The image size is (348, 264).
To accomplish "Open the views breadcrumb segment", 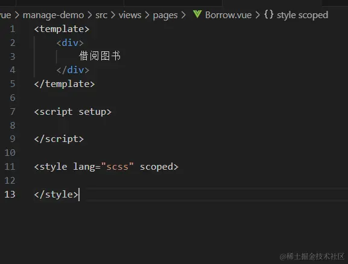I will [x=130, y=15].
